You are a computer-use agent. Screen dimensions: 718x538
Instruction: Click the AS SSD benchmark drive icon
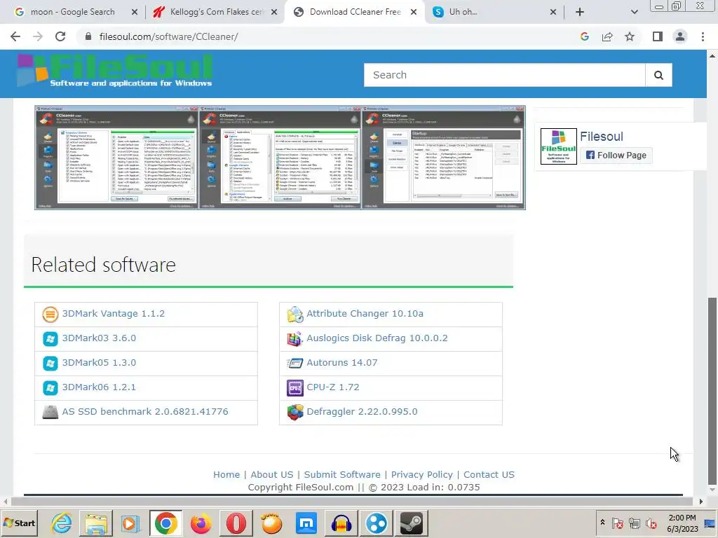click(50, 412)
